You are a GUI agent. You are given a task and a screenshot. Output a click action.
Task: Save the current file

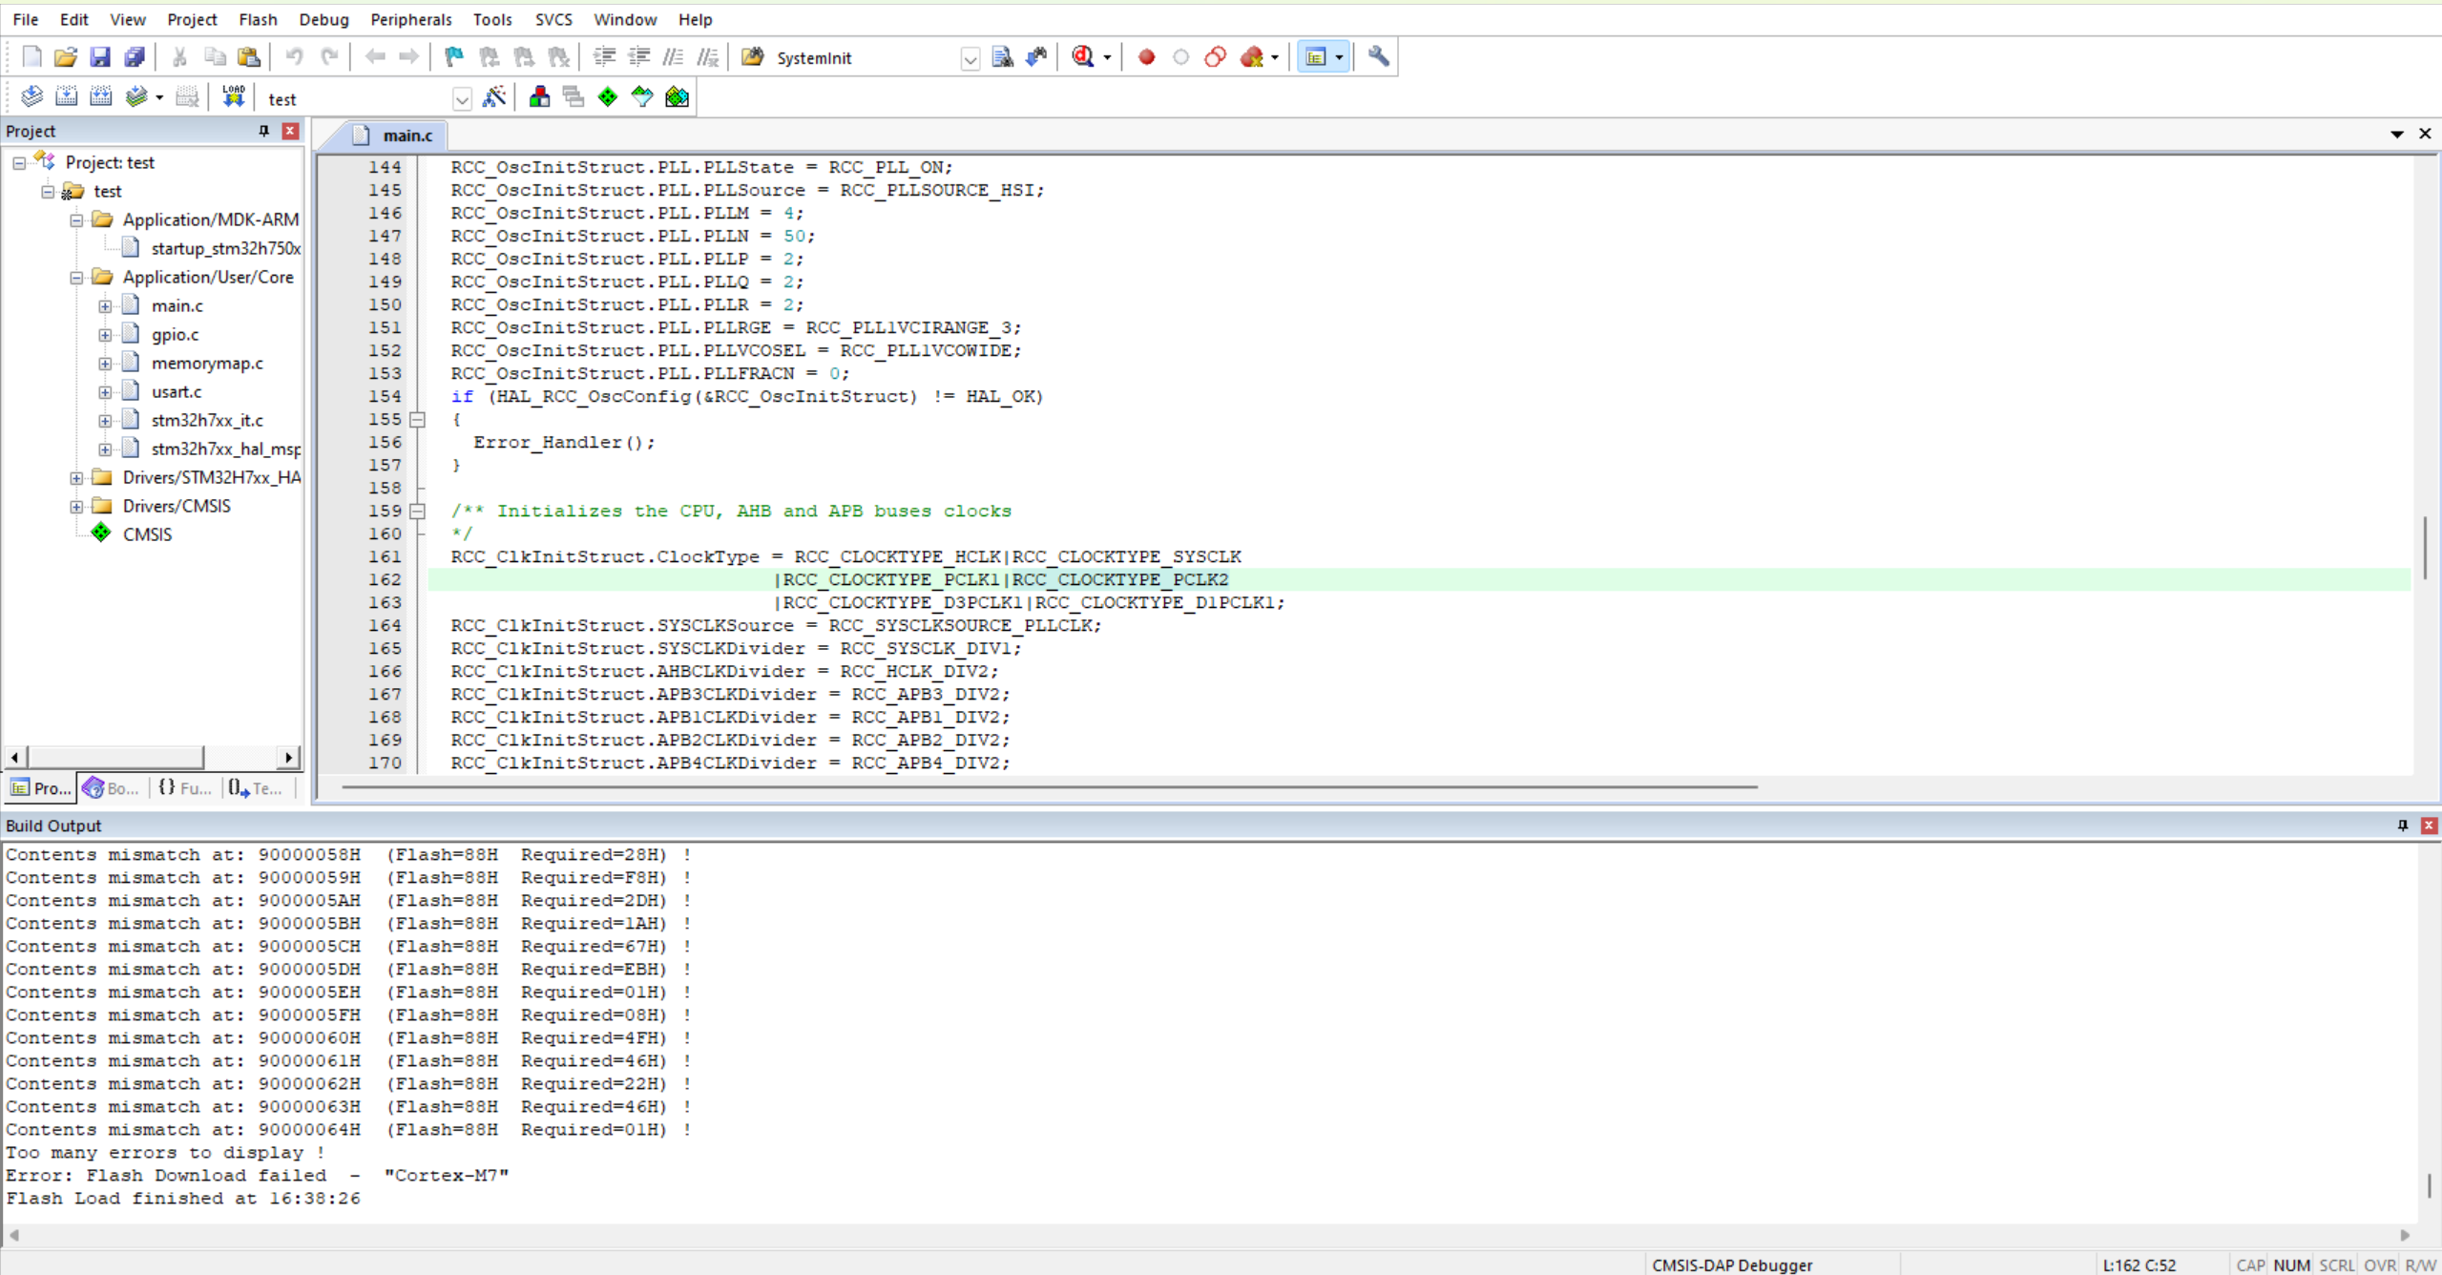click(x=99, y=57)
